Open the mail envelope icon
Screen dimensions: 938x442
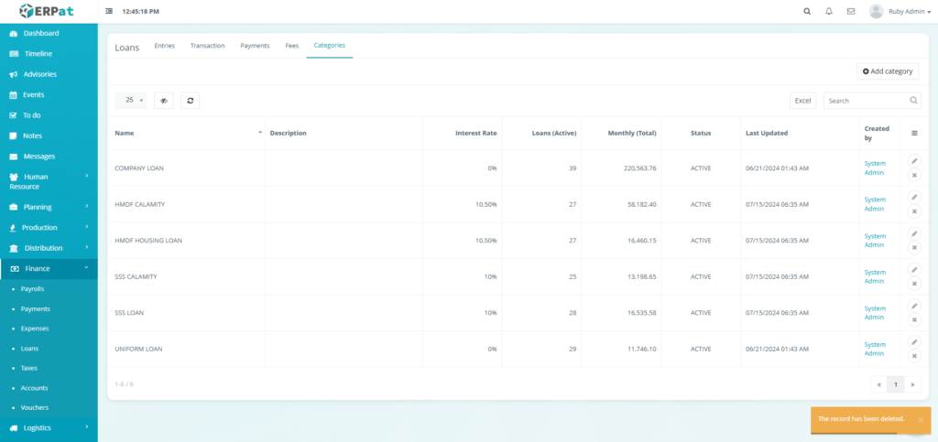851,11
